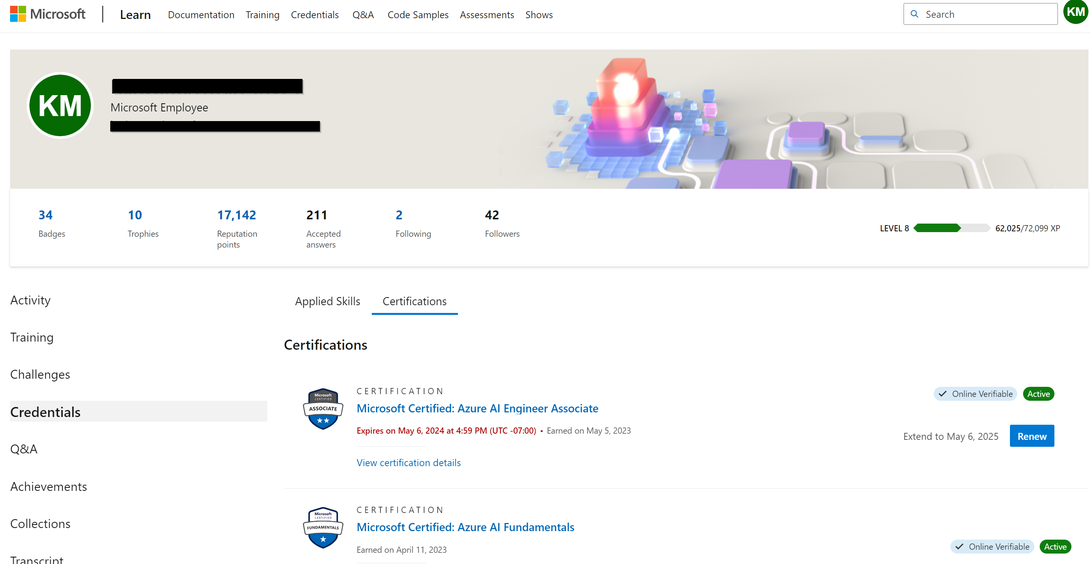Switch to the Applied Skills tab
This screenshot has height=564, width=1090.
coord(328,301)
